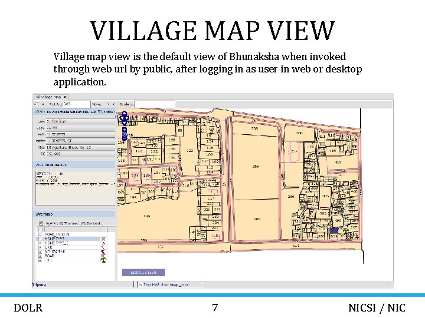Screen dimensions: 425x318
Task: Open the sheet dropdown showing 001 001
Action: tap(80, 154)
